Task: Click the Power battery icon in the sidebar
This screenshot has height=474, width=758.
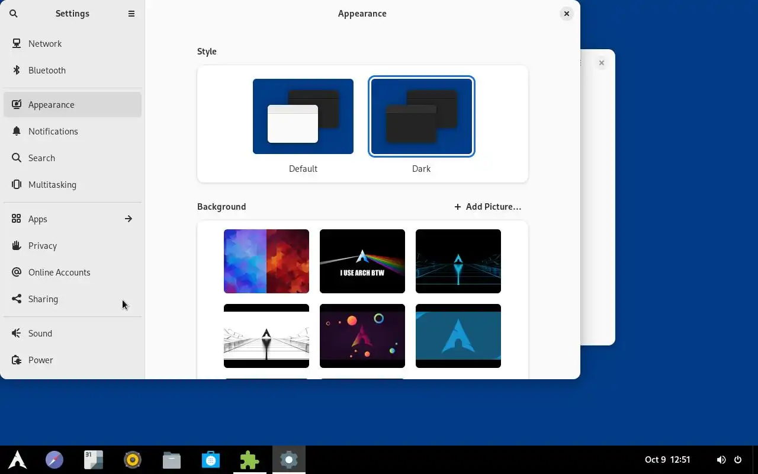Action: 17,360
